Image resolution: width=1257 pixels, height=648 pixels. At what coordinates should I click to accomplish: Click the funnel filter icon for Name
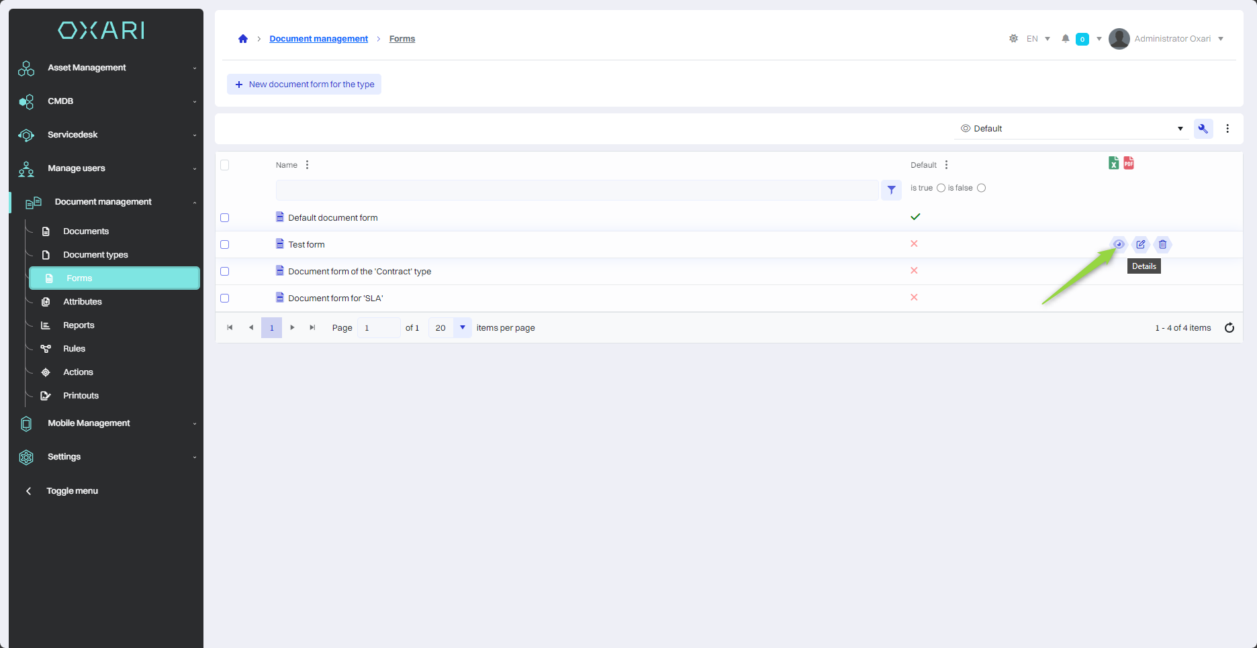tap(891, 191)
